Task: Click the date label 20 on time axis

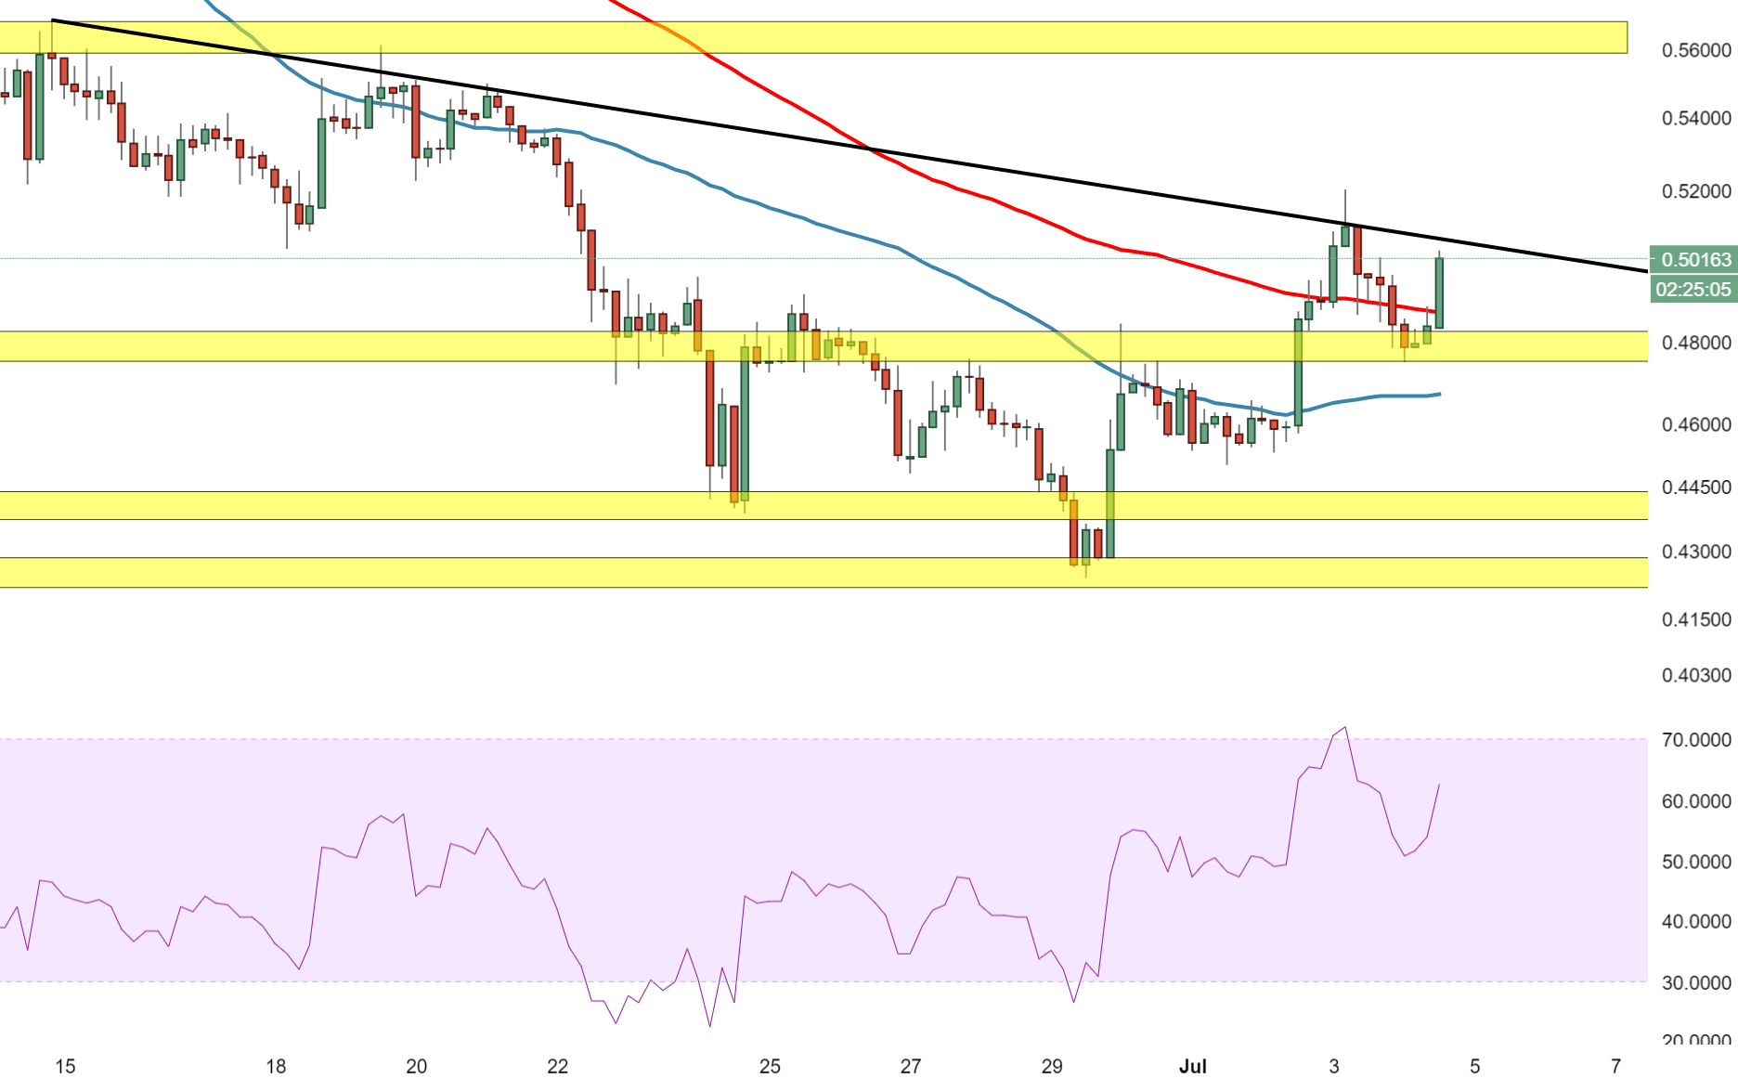Action: (x=417, y=1066)
